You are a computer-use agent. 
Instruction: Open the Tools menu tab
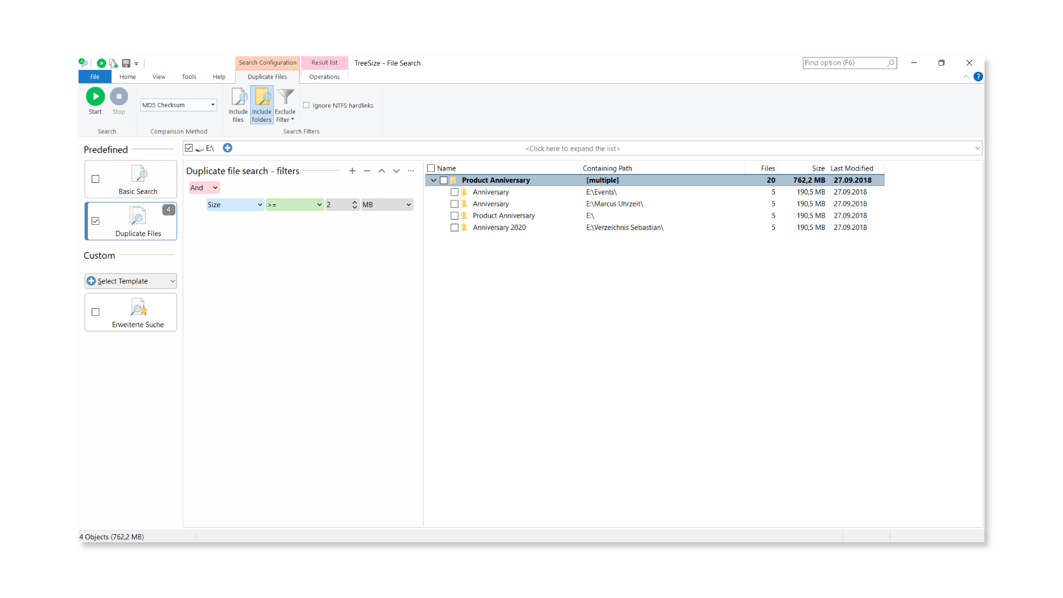coord(189,77)
